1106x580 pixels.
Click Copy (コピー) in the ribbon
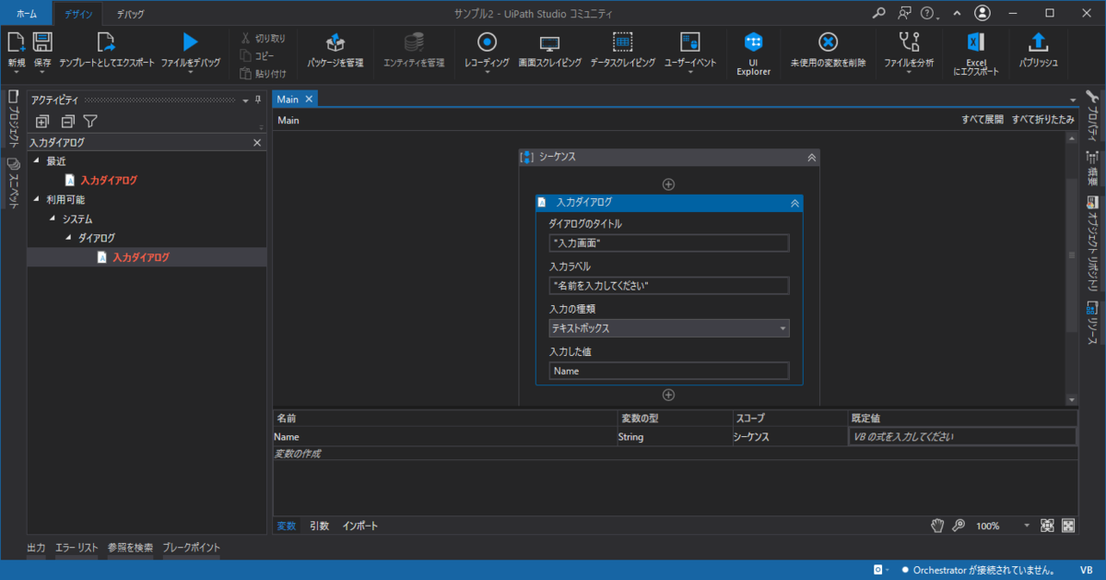coord(257,56)
